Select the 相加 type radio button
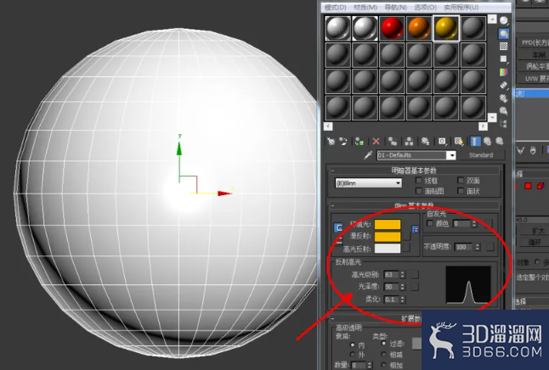 click(384, 365)
